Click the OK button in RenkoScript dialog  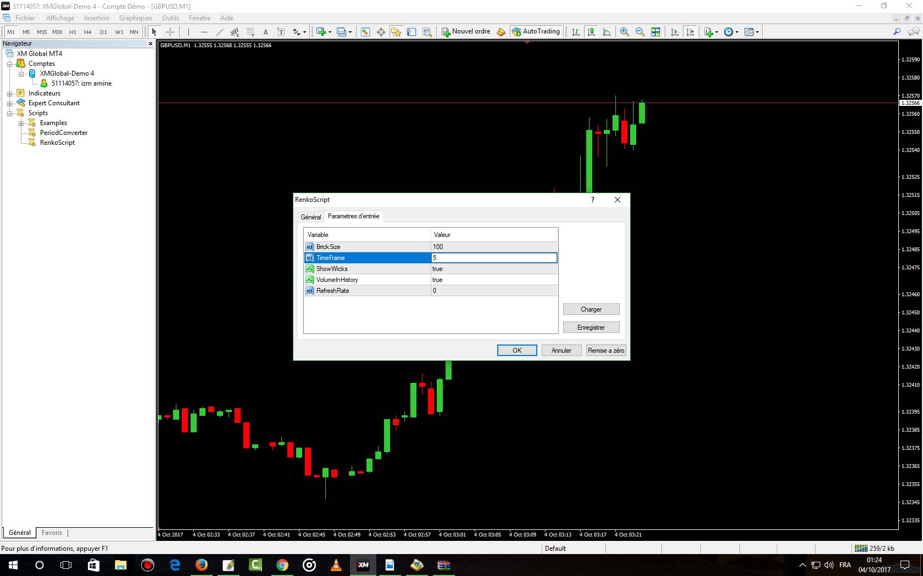tap(516, 351)
